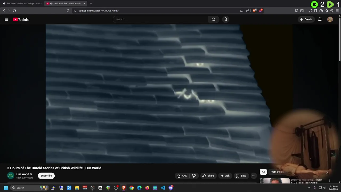Open YouTube notifications bell
The height and width of the screenshot is (192, 341).
pyautogui.click(x=320, y=19)
